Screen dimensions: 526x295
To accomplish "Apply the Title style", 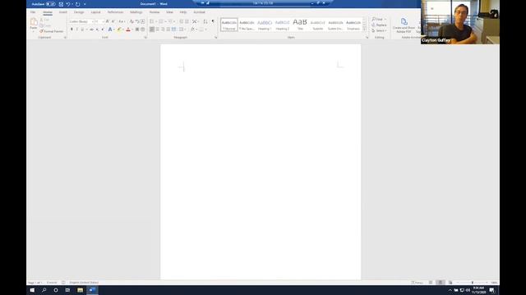I will pos(300,25).
